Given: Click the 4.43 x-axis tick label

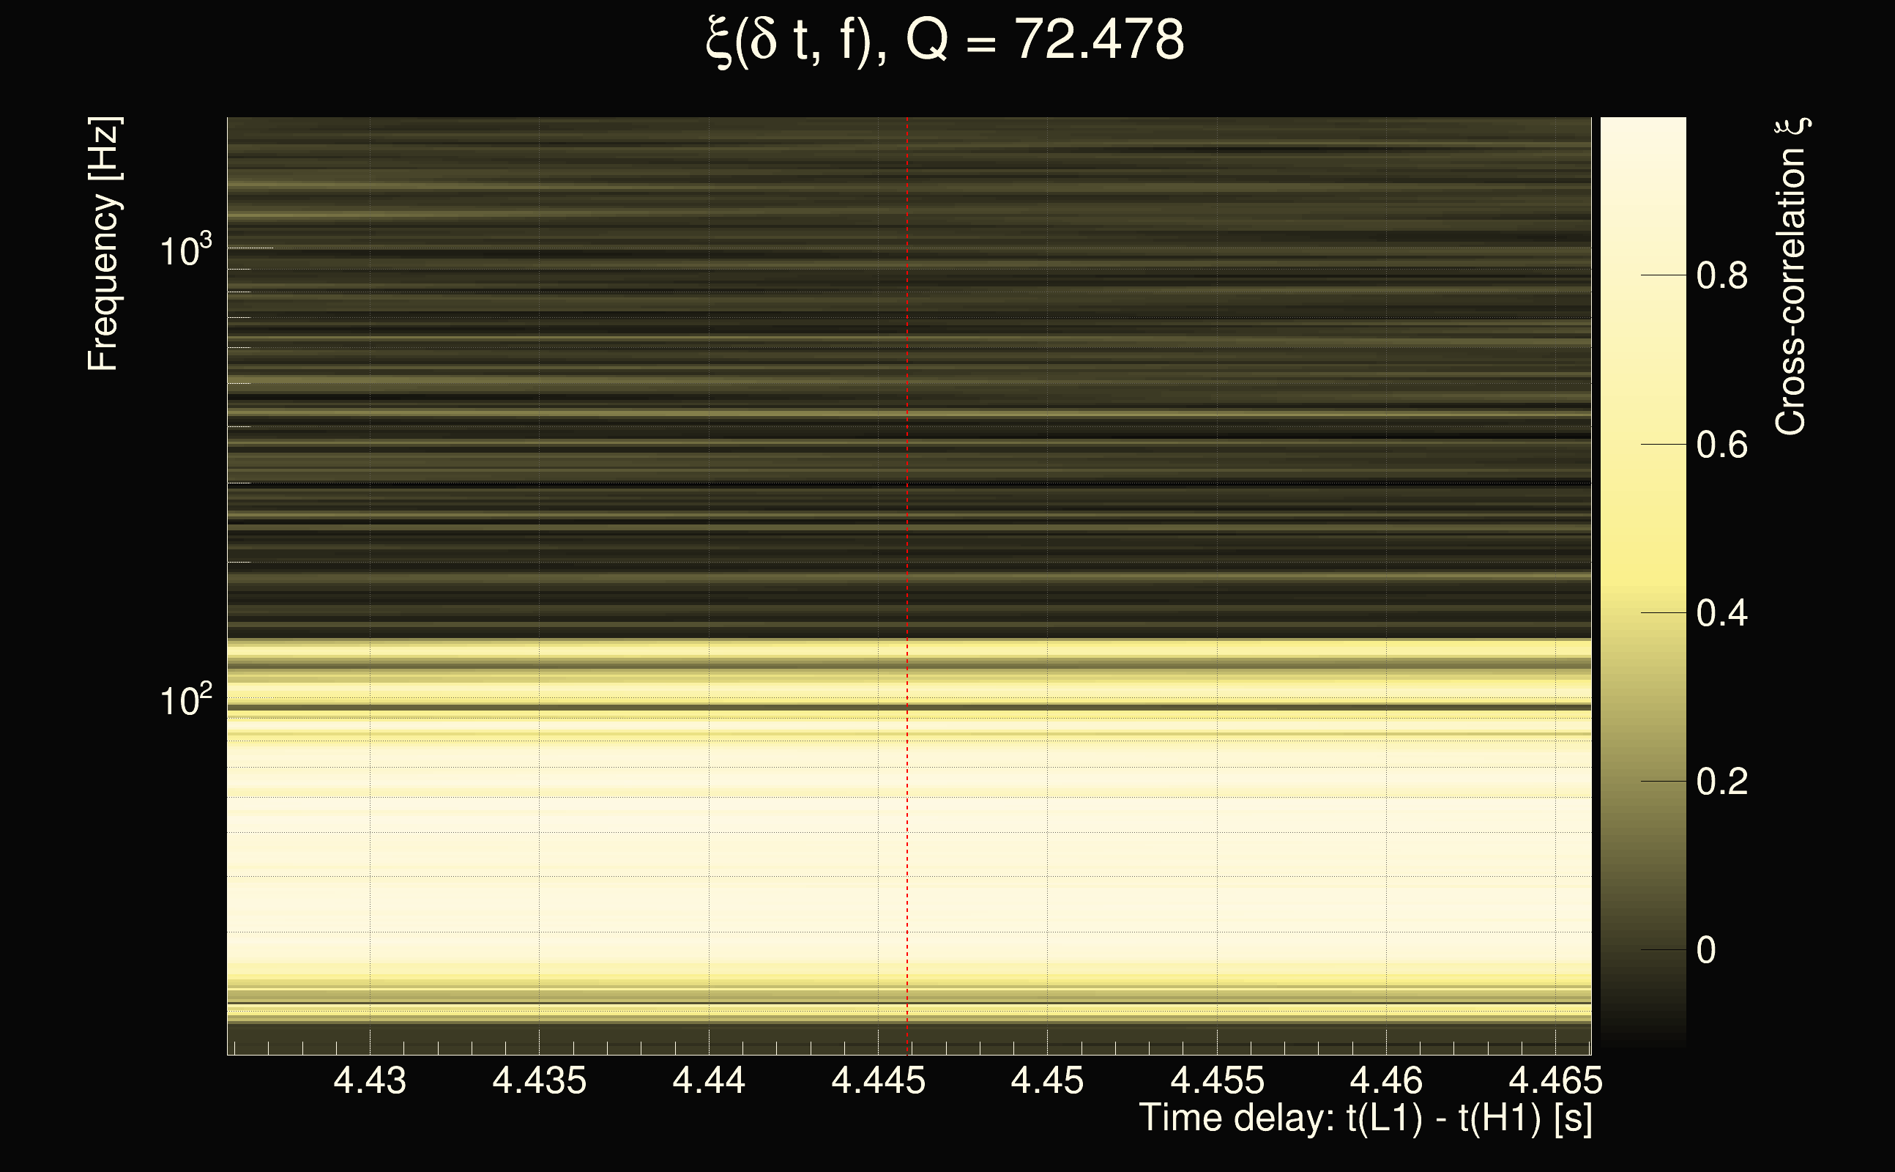Looking at the screenshot, I should (370, 1080).
